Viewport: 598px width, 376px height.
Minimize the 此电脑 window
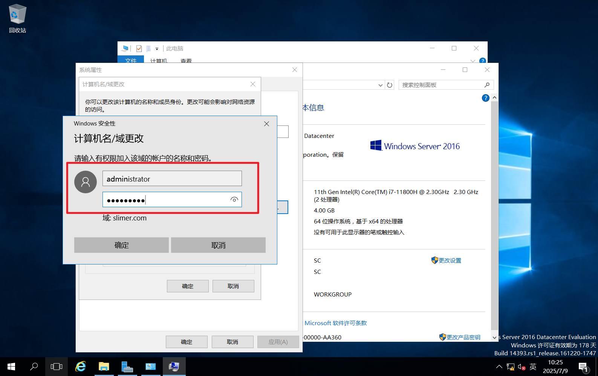[432, 48]
